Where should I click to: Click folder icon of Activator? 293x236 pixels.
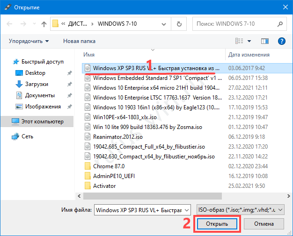click(88, 186)
